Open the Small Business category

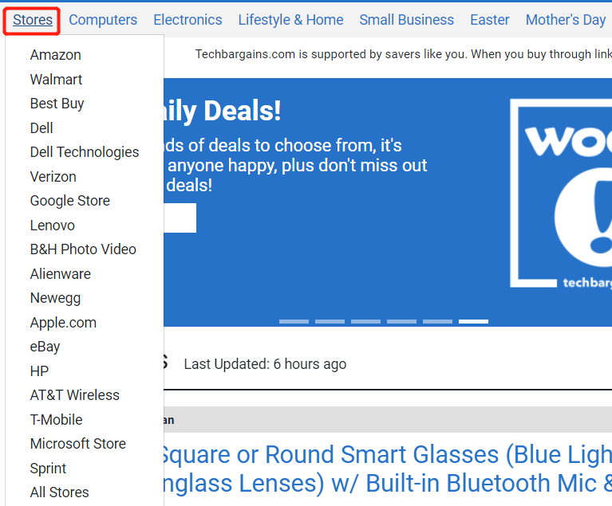[407, 20]
